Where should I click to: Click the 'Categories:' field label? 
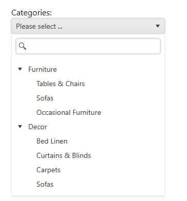pos(32,13)
